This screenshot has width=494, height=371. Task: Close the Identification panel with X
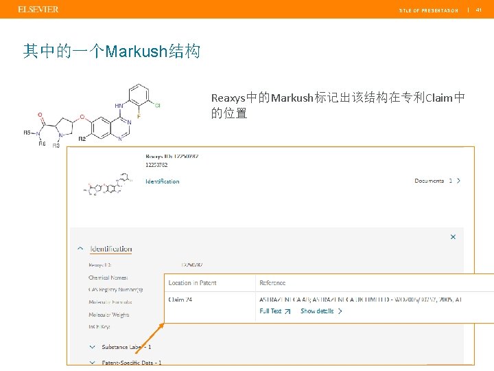point(453,237)
